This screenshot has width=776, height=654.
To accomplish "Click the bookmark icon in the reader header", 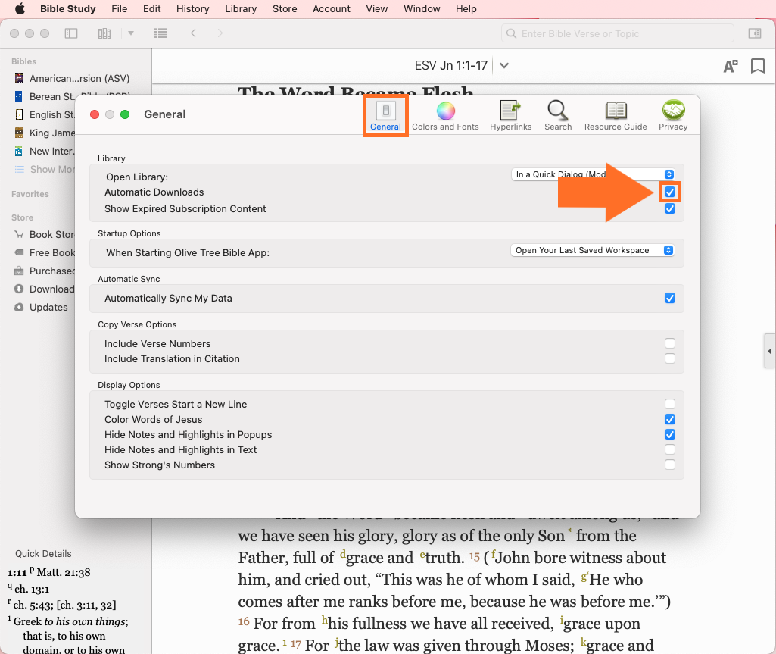I will [757, 66].
